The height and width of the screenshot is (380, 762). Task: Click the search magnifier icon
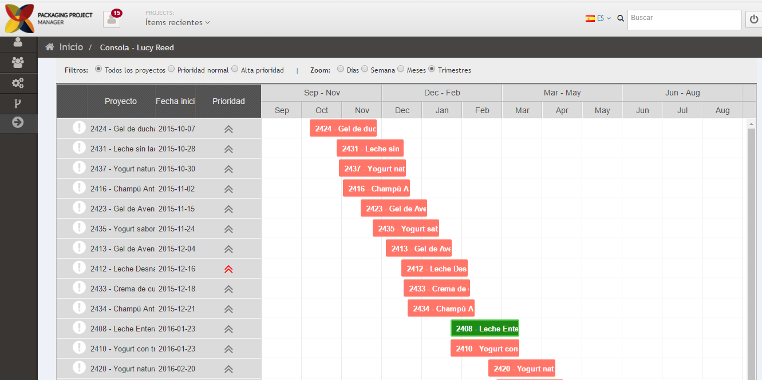620,18
